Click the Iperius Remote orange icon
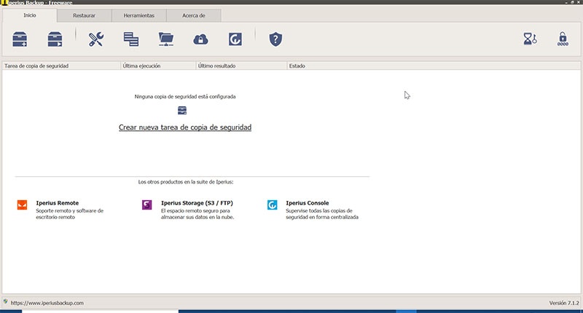Viewport: 583px width, 313px height. coord(23,205)
